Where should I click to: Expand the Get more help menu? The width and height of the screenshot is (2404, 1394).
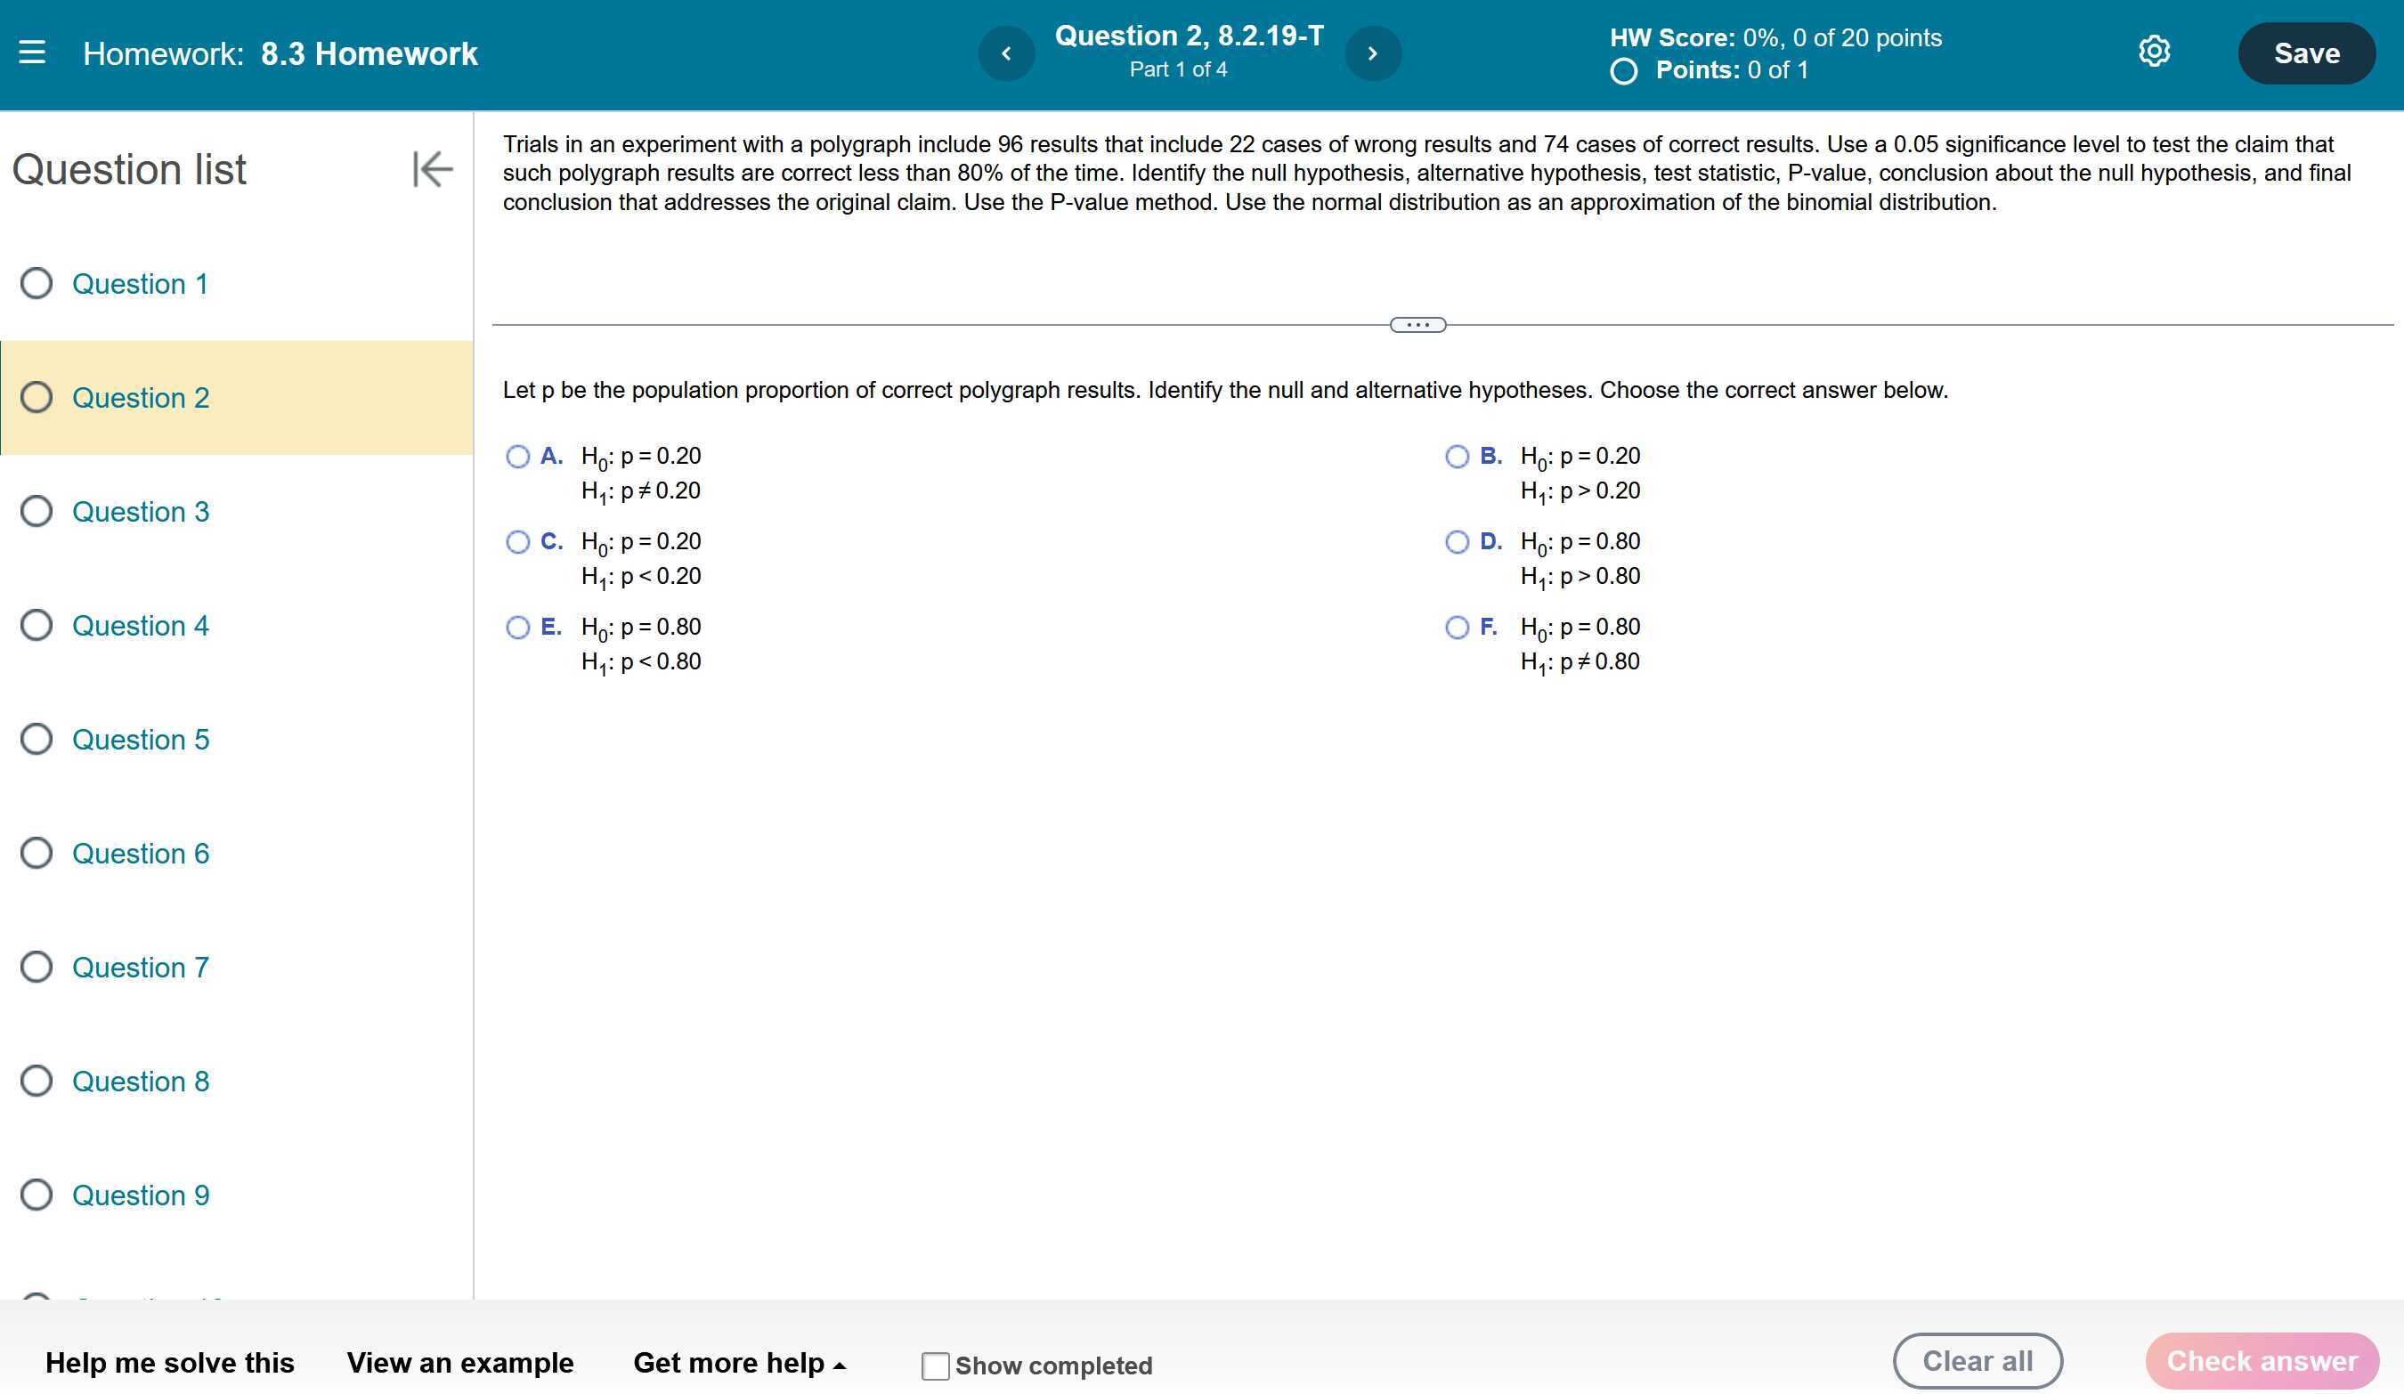[x=739, y=1363]
